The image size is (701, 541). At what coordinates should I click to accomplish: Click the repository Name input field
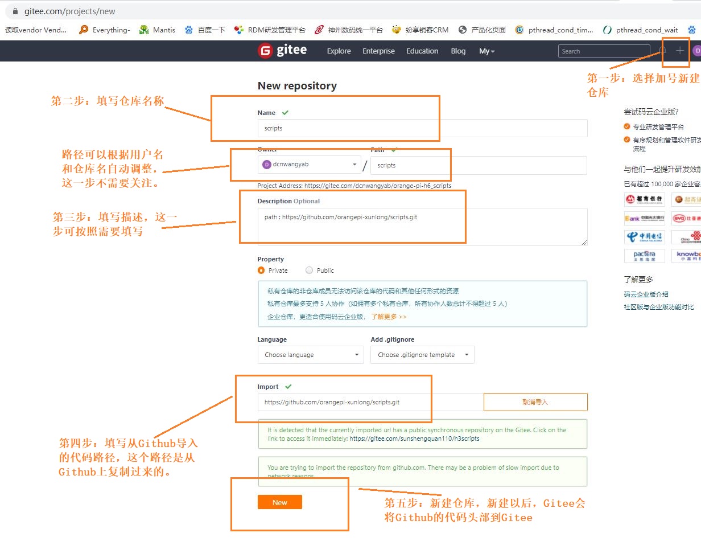click(x=422, y=128)
